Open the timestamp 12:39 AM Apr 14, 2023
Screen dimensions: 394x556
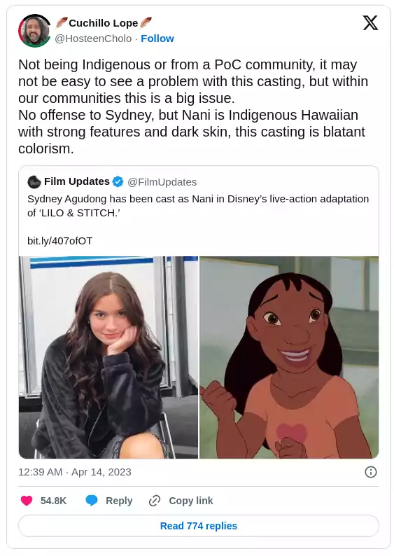pyautogui.click(x=75, y=472)
